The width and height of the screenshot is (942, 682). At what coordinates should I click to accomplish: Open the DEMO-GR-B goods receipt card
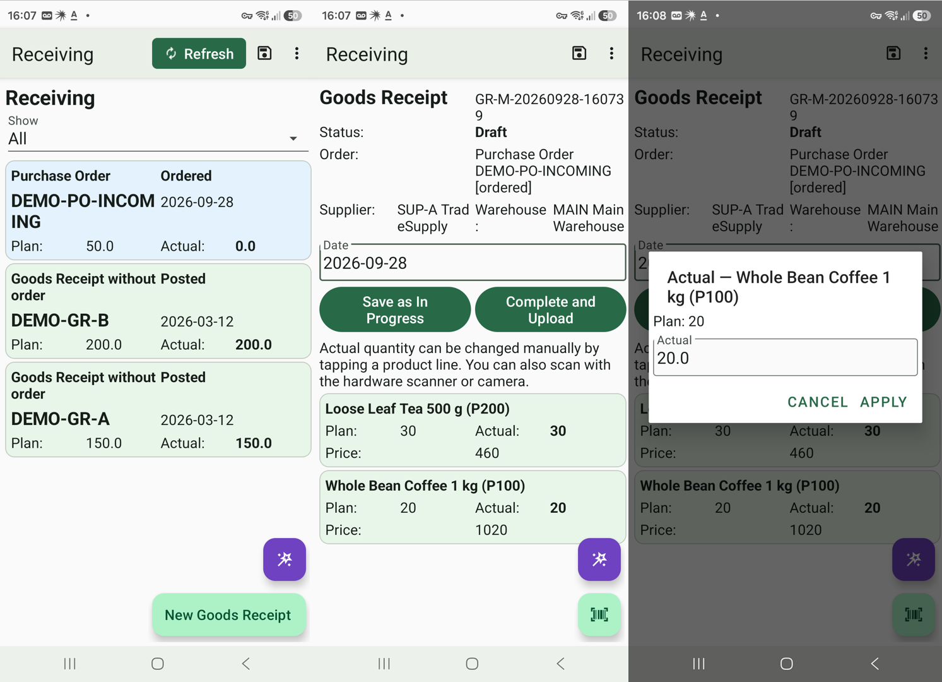(x=158, y=311)
